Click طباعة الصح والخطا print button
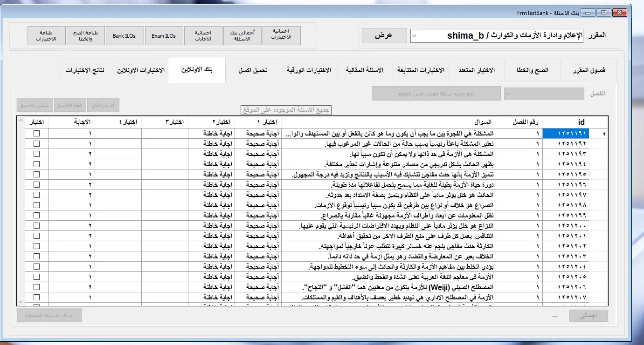The height and width of the screenshot is (345, 644). pyautogui.click(x=85, y=35)
